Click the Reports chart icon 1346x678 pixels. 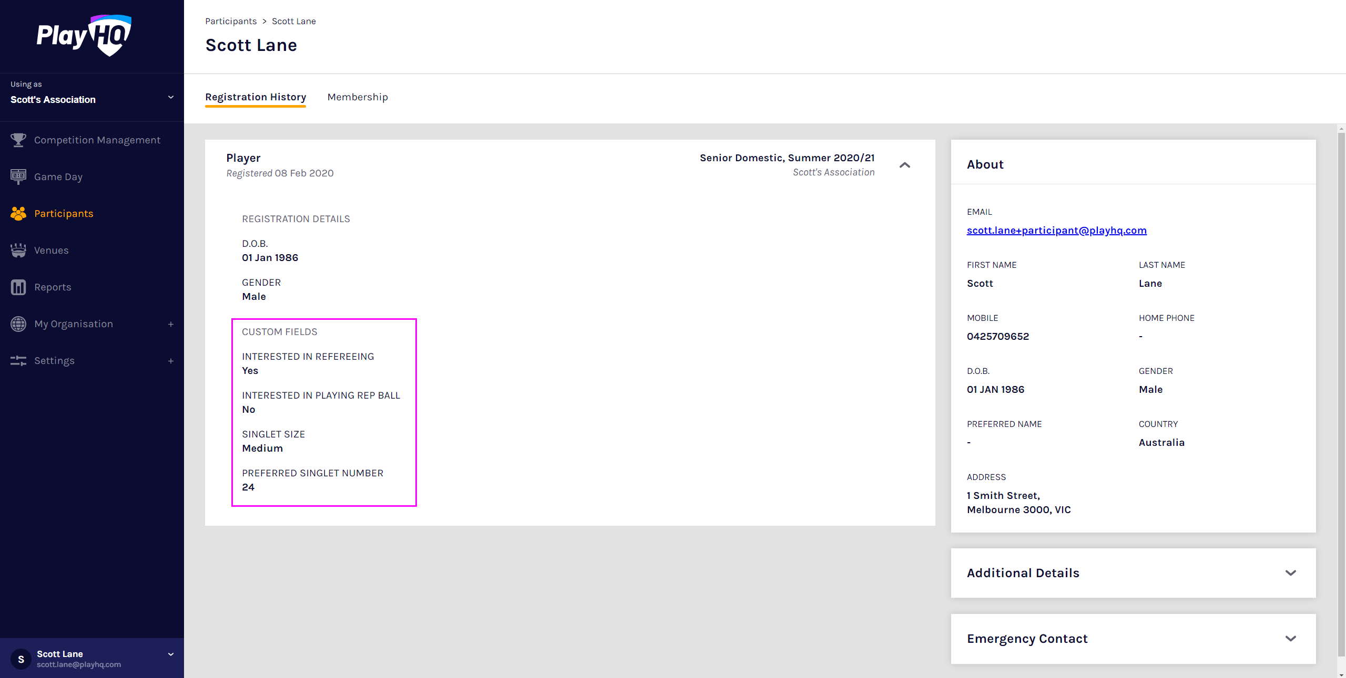coord(18,287)
